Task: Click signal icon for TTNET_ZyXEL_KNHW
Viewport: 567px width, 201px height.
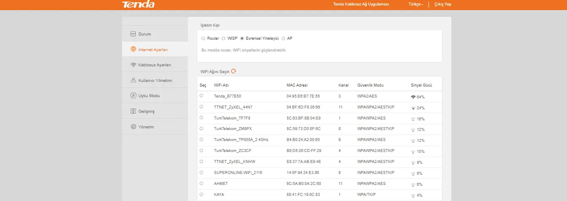Action: (413, 162)
